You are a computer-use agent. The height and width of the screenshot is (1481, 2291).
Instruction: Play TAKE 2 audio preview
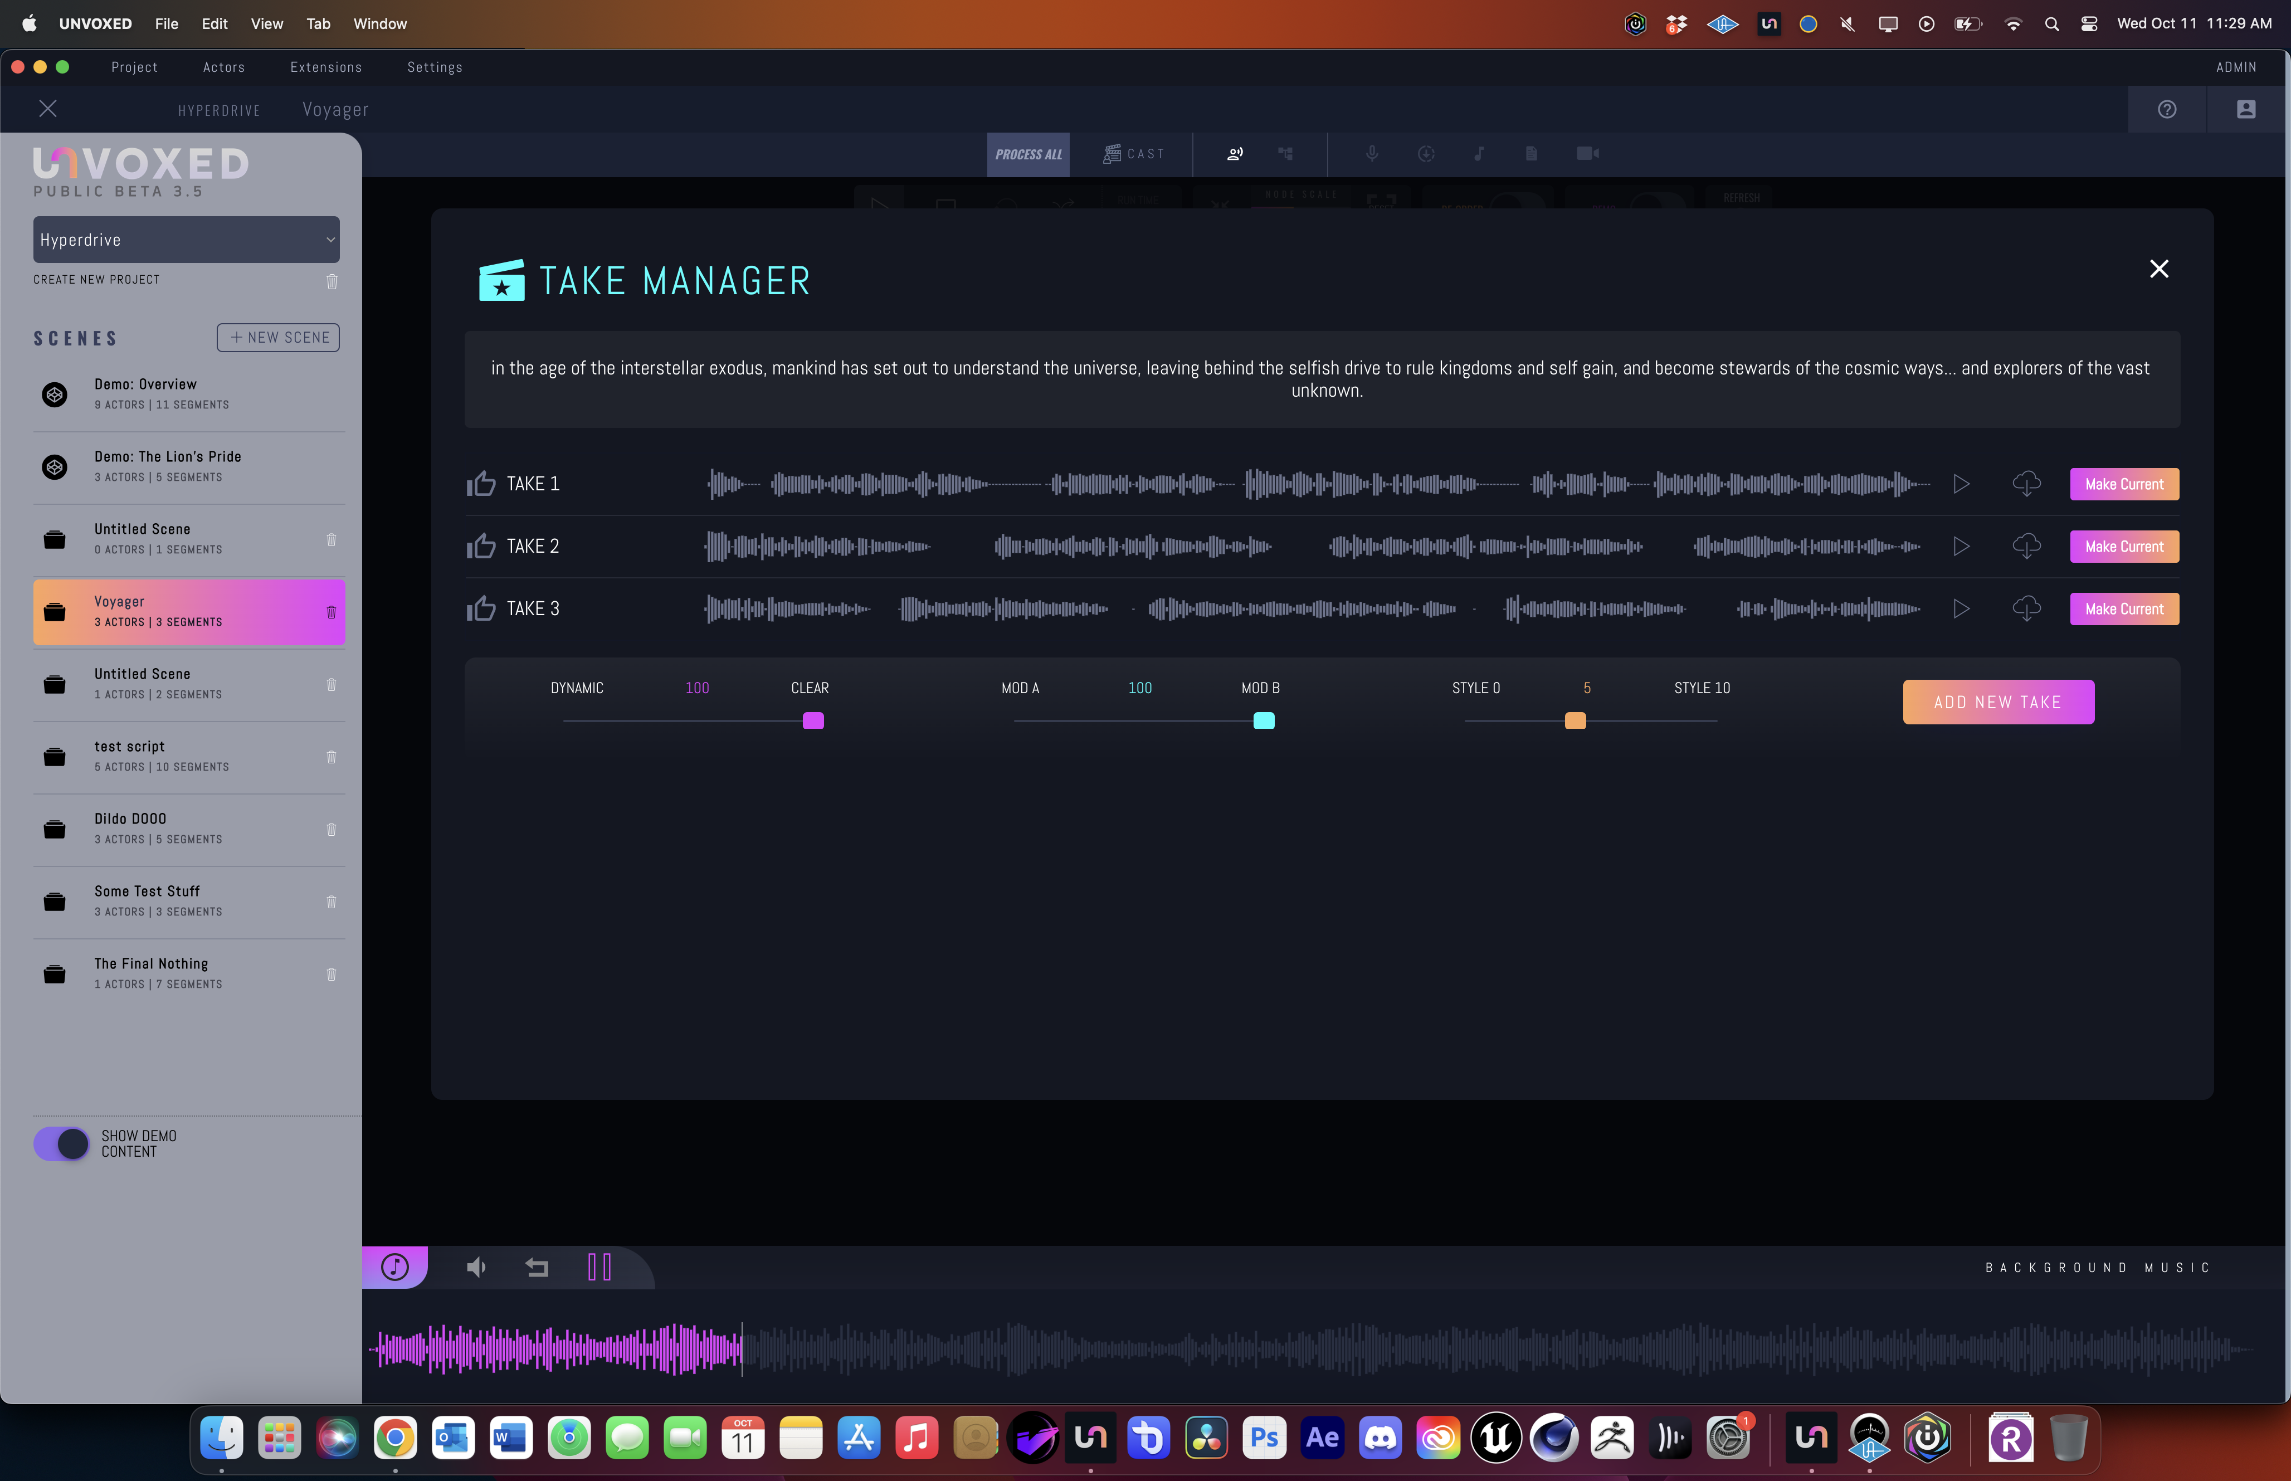(1961, 546)
